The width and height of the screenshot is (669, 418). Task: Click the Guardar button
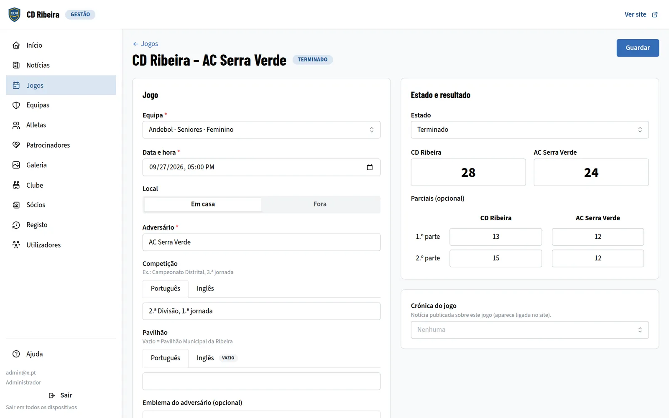click(x=638, y=48)
